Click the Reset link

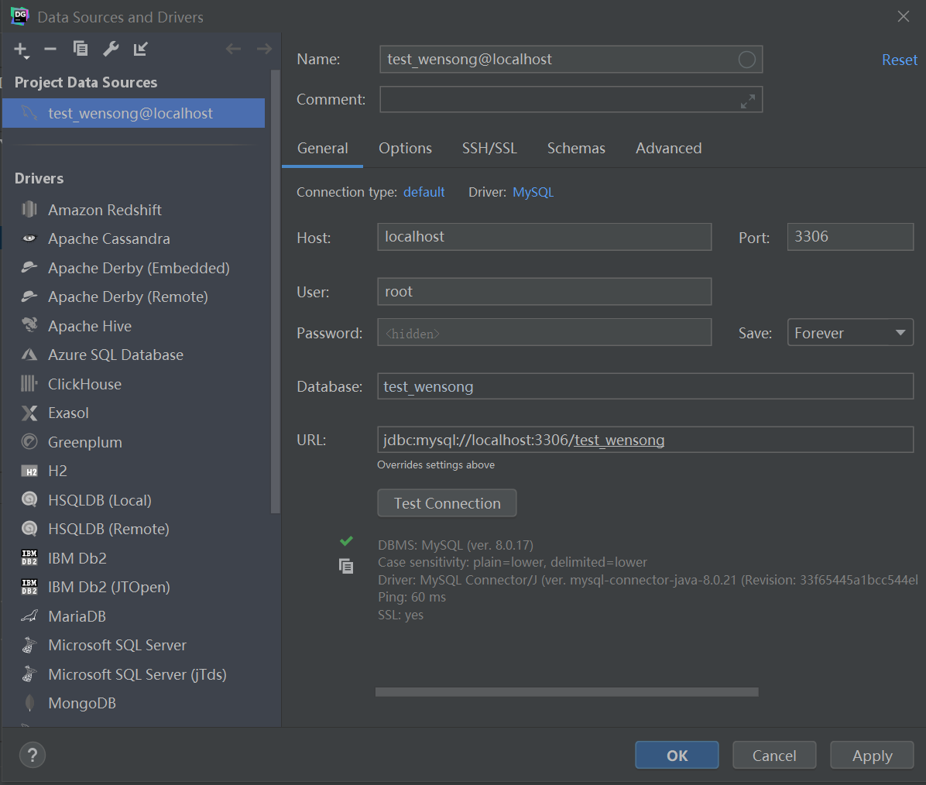coord(899,60)
